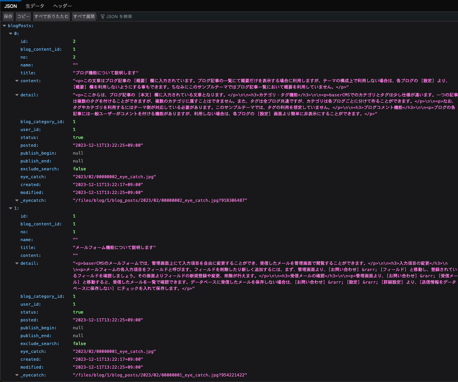Click eye_catch value 00000002_eye_catch.jpg
The image size is (458, 382).
114,177
